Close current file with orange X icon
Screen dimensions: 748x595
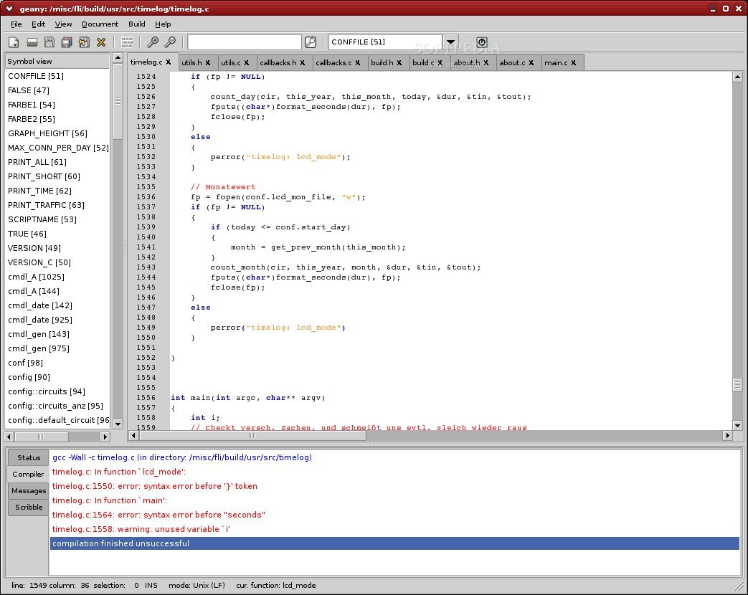[x=101, y=42]
